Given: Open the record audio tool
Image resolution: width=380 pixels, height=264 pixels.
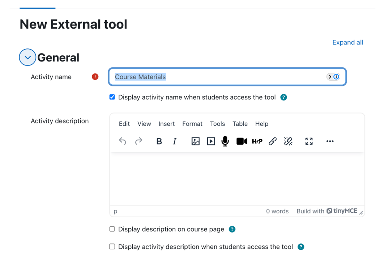Looking at the screenshot, I should [x=225, y=141].
